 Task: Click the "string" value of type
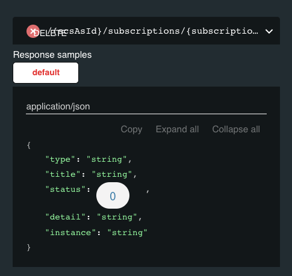(x=107, y=159)
